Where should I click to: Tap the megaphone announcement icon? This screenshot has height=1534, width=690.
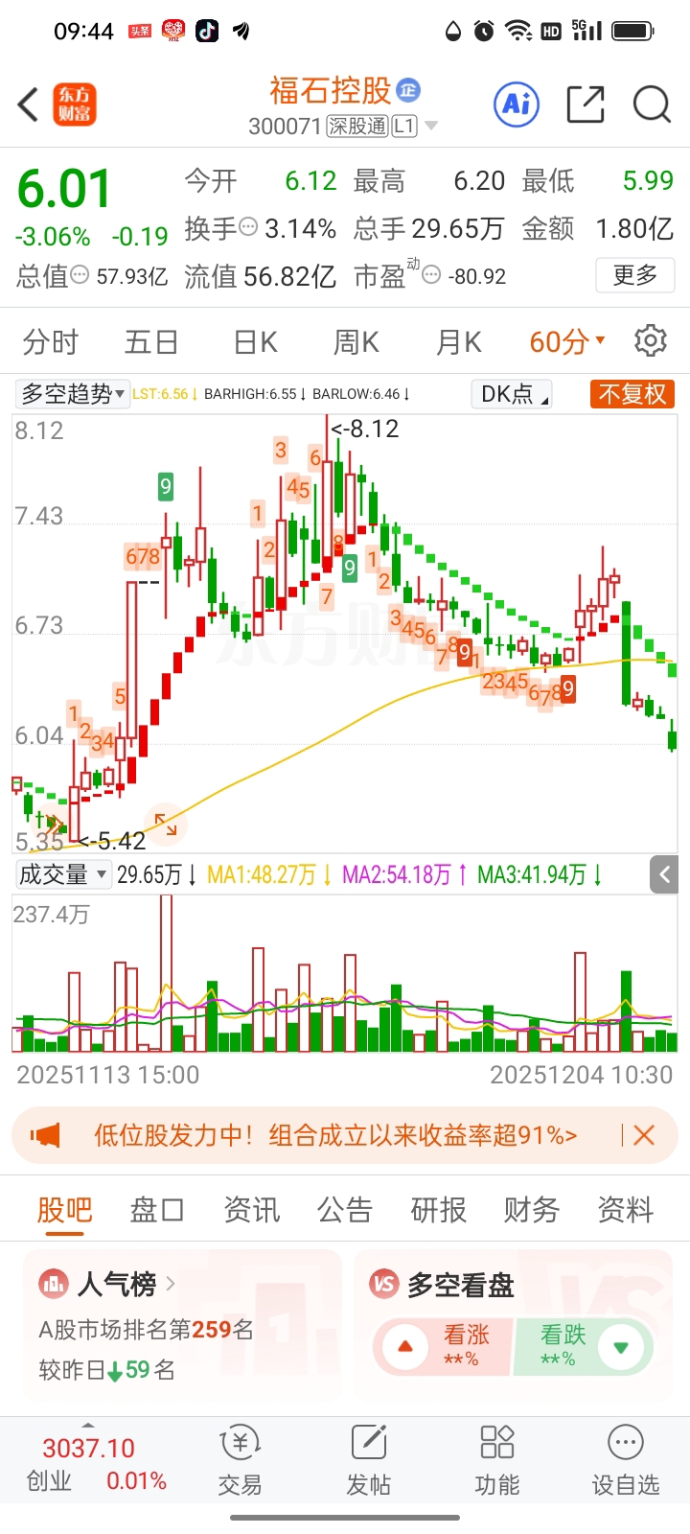point(46,1135)
